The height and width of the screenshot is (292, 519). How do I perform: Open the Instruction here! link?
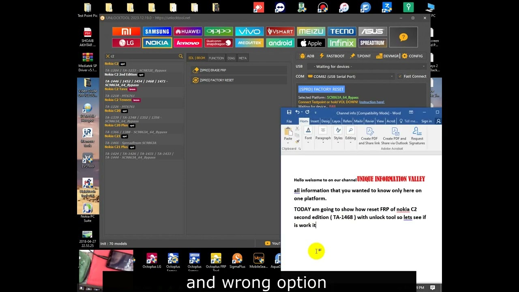point(371,102)
